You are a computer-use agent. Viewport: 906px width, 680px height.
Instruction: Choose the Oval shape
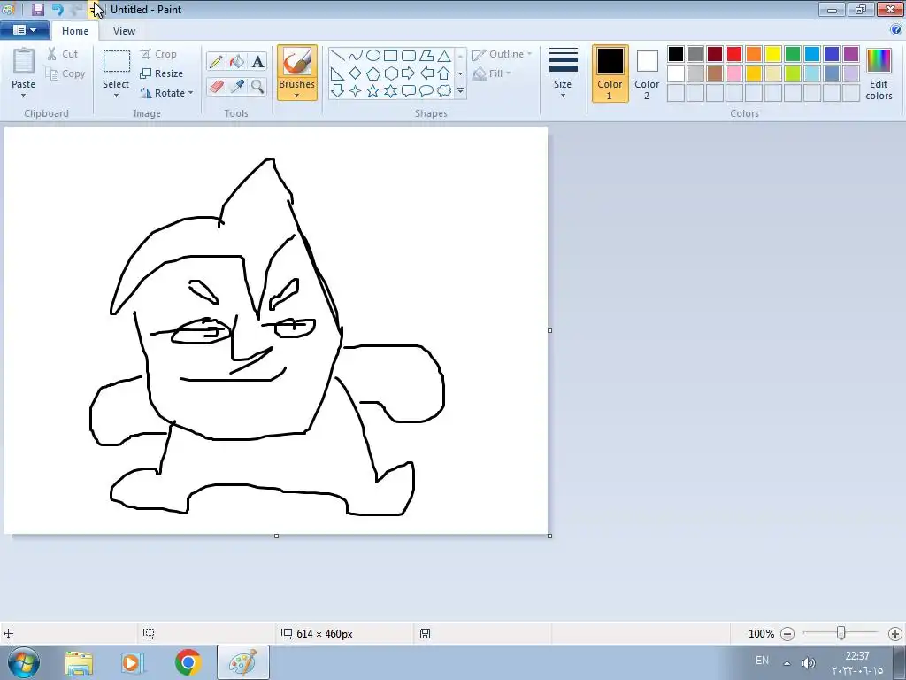pyautogui.click(x=373, y=56)
